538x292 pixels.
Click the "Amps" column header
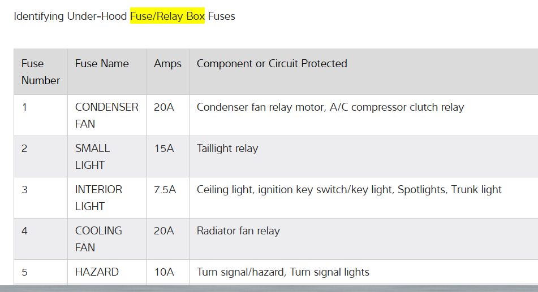point(167,64)
